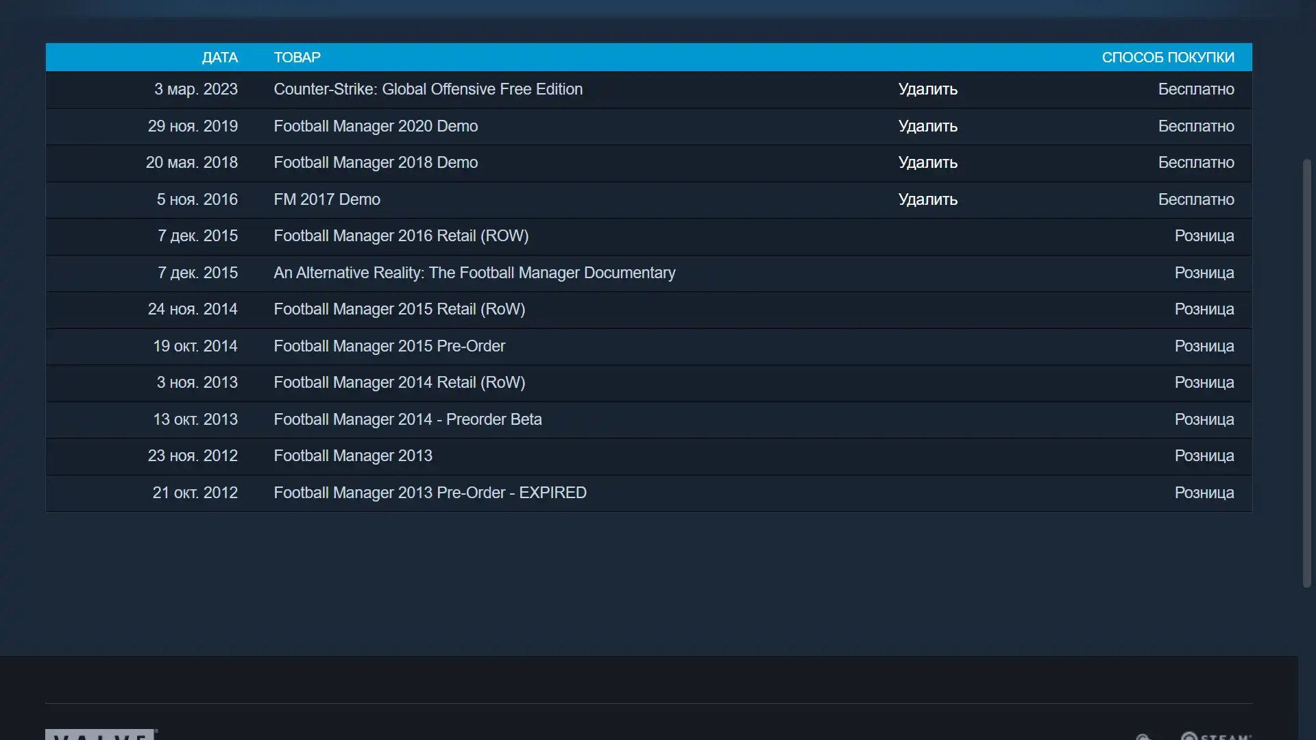Image resolution: width=1316 pixels, height=740 pixels.
Task: Click the date 24 ноя. 2014
Action: 193,309
